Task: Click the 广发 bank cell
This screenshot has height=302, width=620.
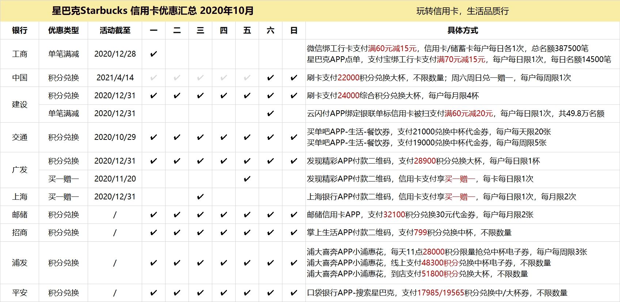Action: tap(20, 170)
